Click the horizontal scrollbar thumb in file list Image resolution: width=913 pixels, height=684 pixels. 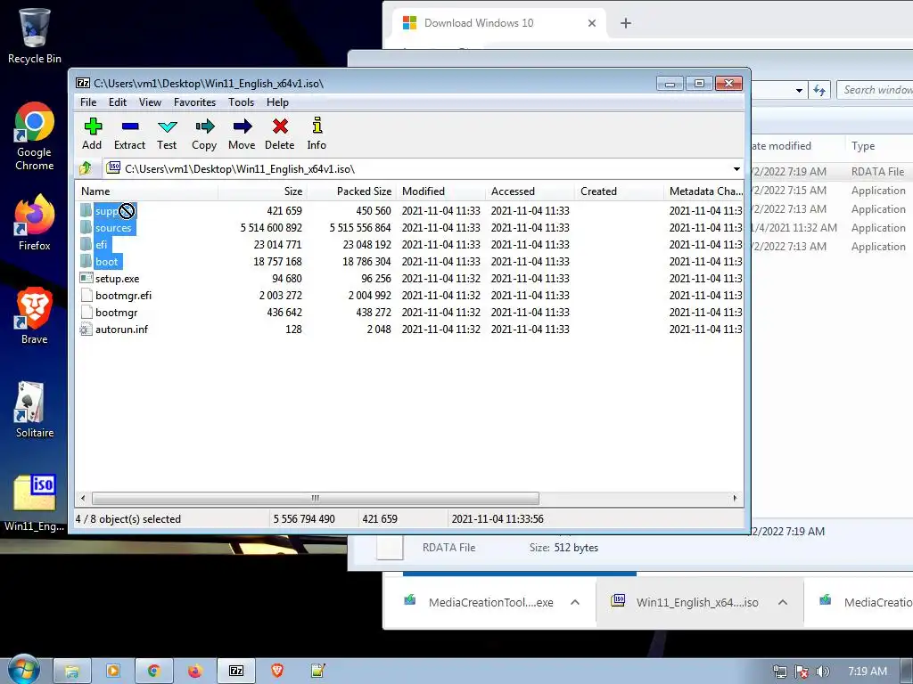pyautogui.click(x=315, y=499)
